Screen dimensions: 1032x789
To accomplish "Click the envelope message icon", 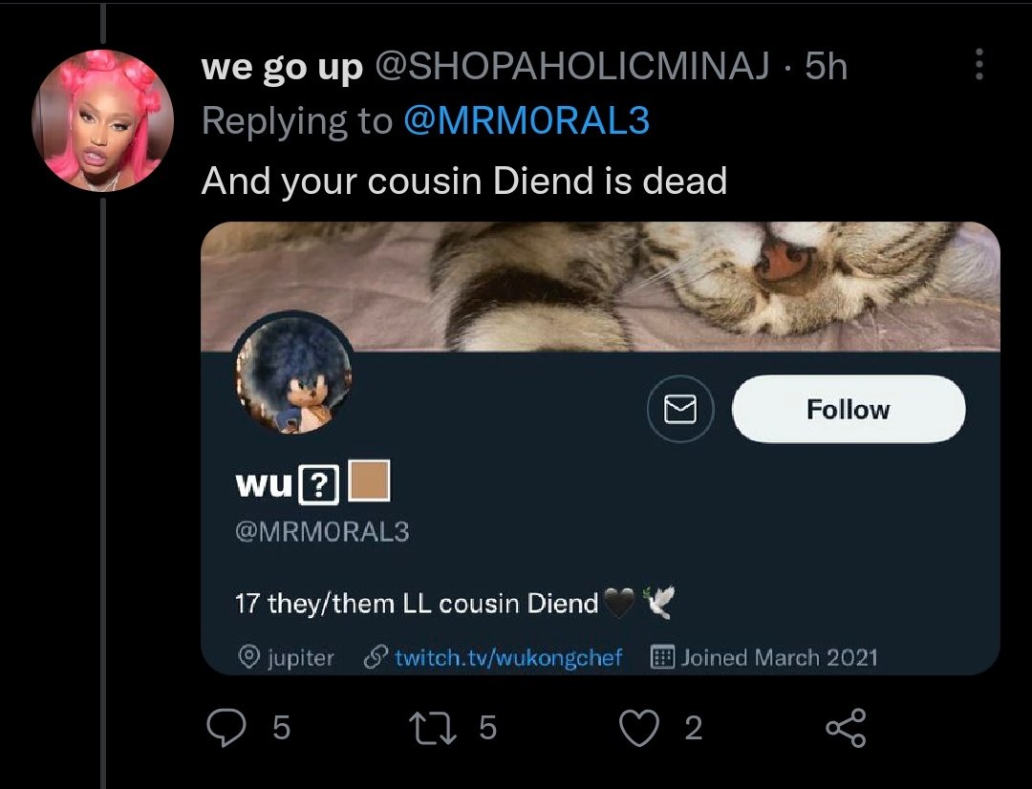I will pos(680,409).
